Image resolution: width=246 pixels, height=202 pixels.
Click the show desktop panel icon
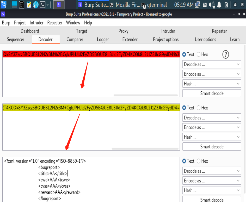14,5
